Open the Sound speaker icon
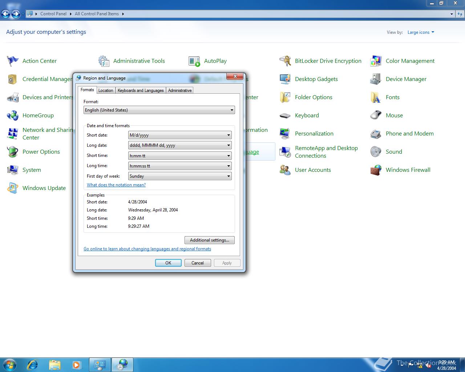This screenshot has width=465, height=372. (376, 152)
